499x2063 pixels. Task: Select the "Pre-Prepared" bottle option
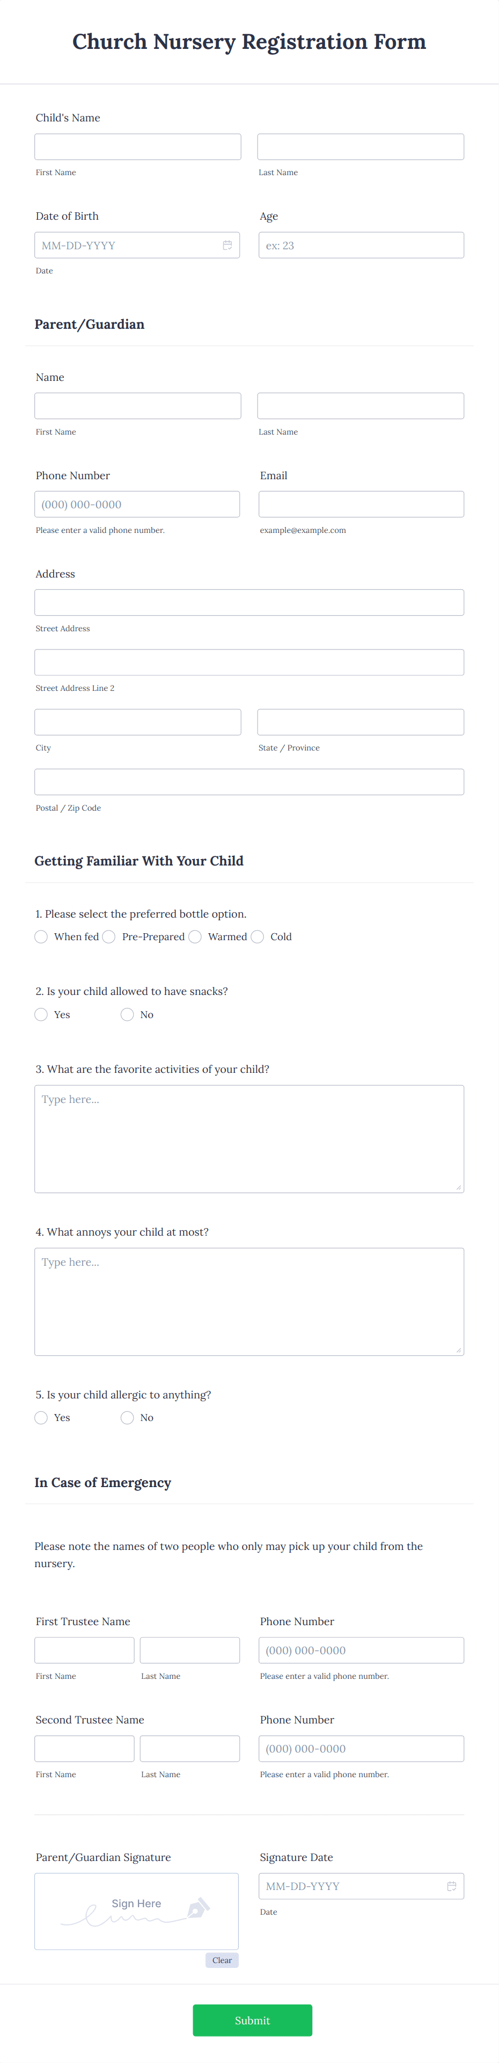coord(109,936)
